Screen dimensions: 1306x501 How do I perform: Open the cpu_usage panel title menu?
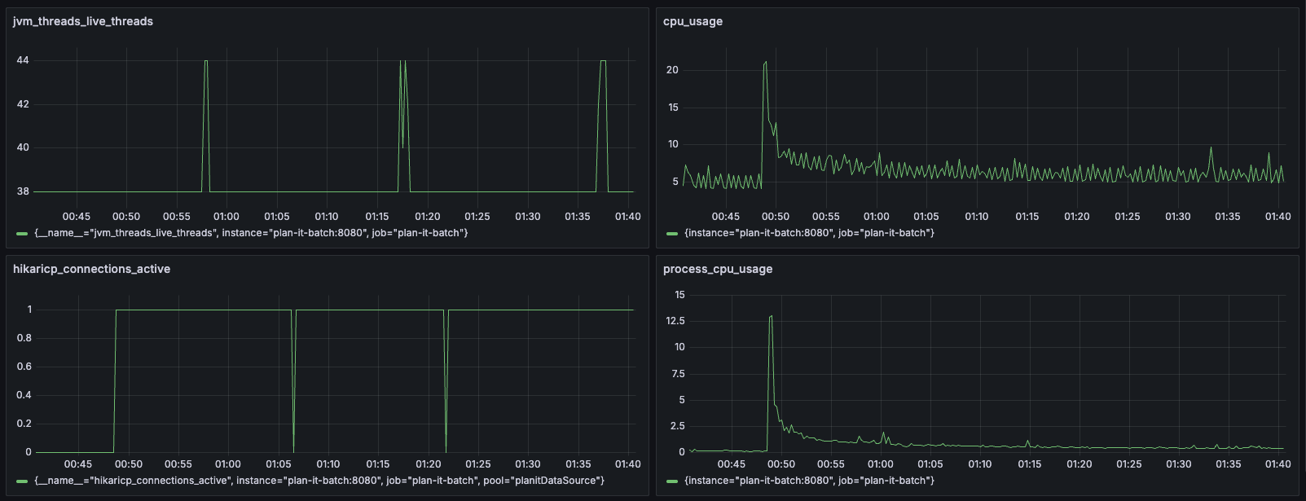tap(693, 22)
